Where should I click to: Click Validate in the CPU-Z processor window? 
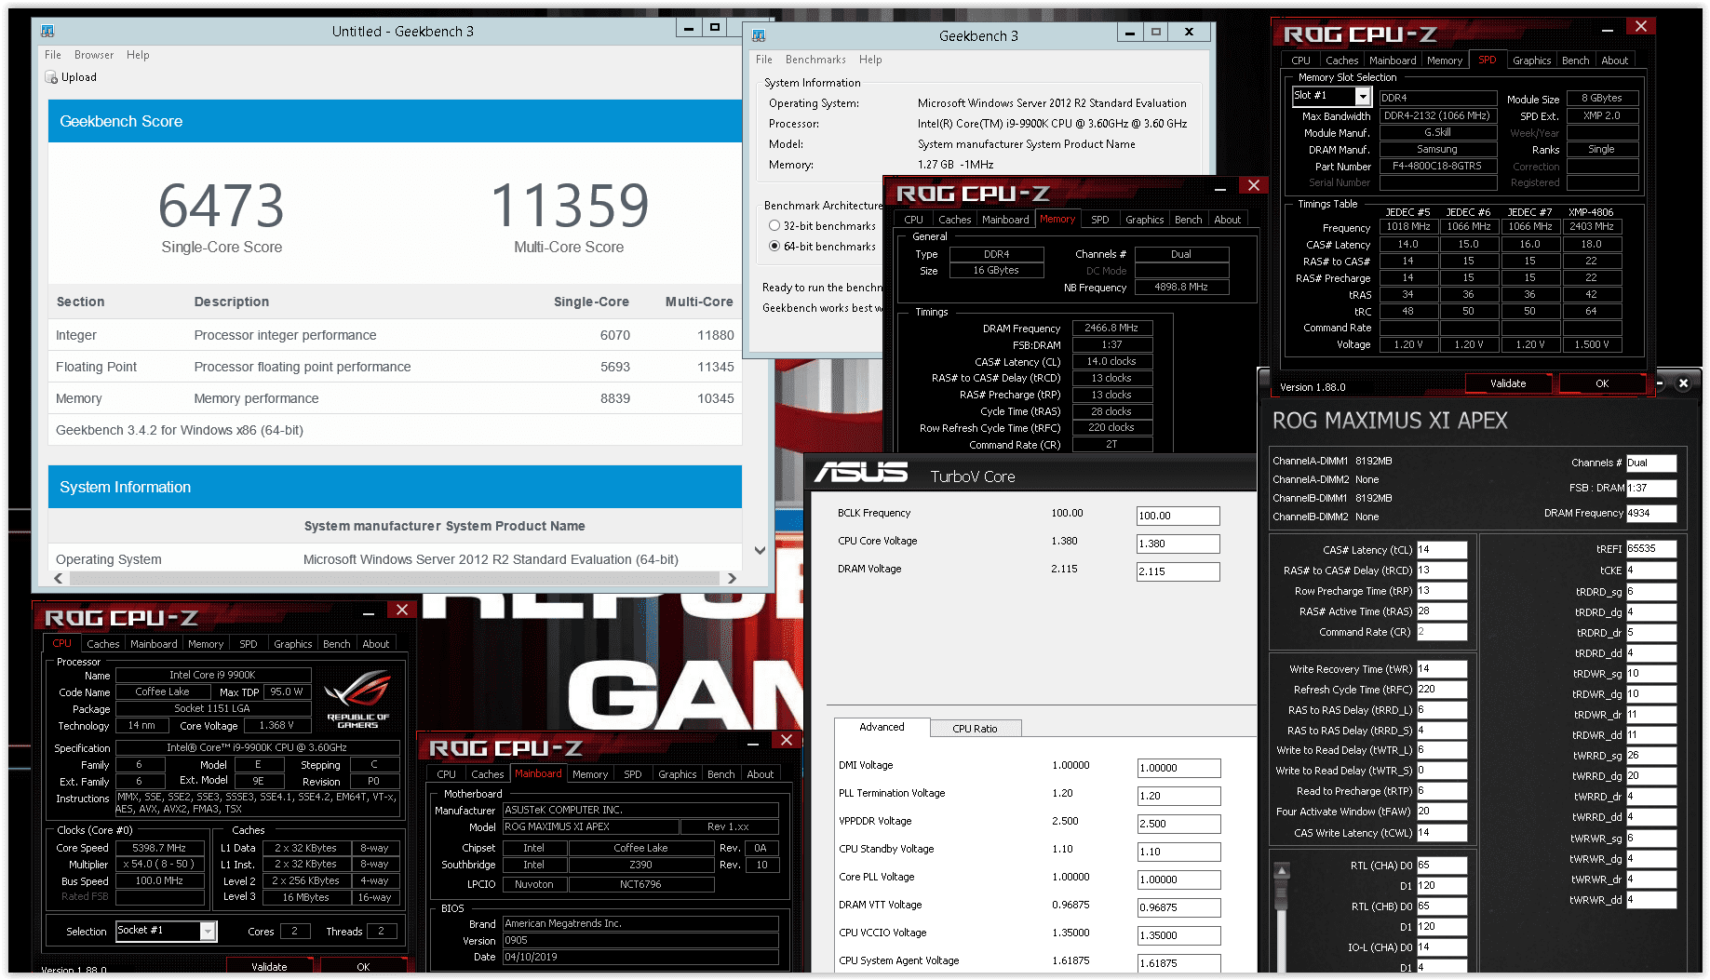[269, 966]
